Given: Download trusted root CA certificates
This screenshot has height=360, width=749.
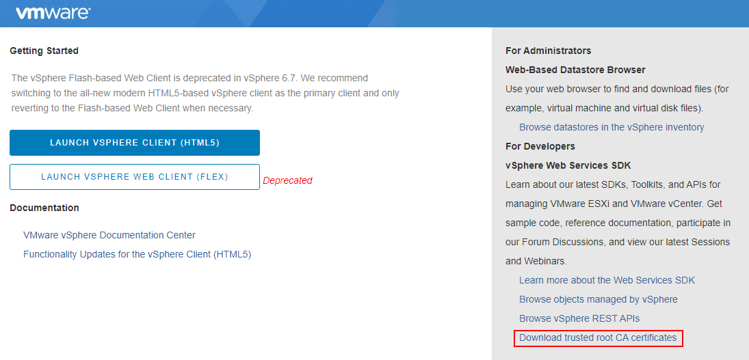Looking at the screenshot, I should (598, 337).
